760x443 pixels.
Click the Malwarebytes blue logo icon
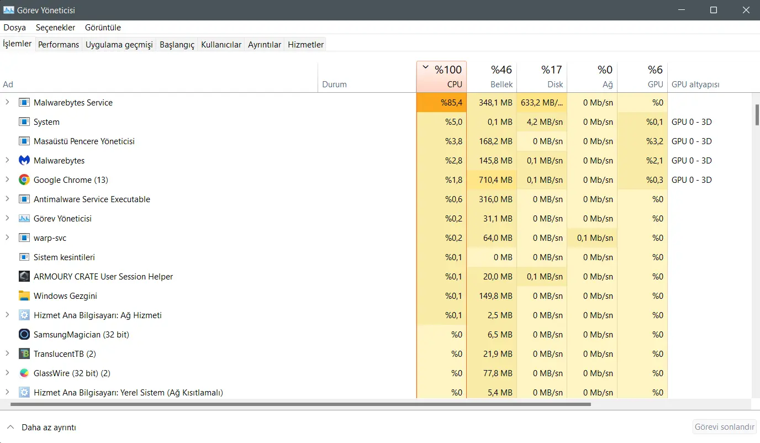coord(24,161)
